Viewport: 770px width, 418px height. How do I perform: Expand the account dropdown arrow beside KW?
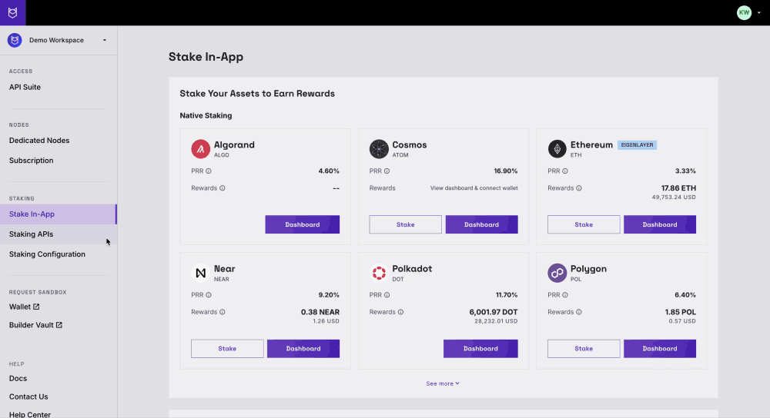pos(758,13)
